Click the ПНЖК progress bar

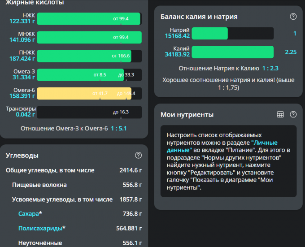tap(89, 56)
